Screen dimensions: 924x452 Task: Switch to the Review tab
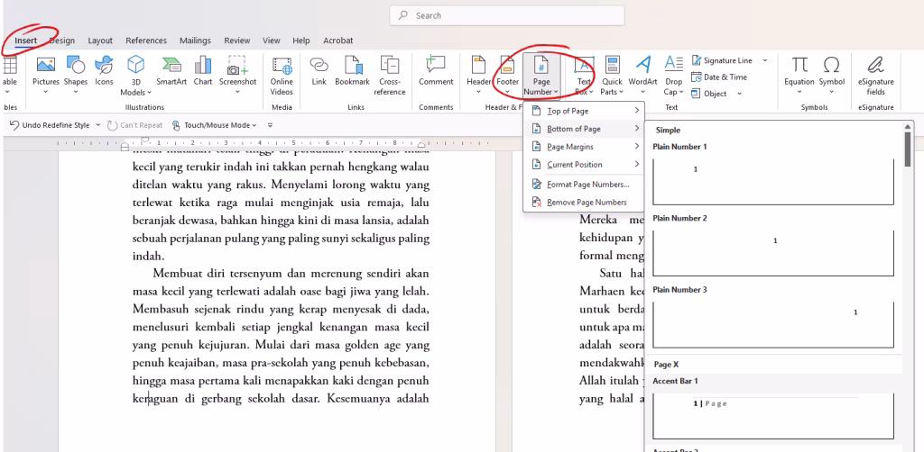tap(237, 41)
